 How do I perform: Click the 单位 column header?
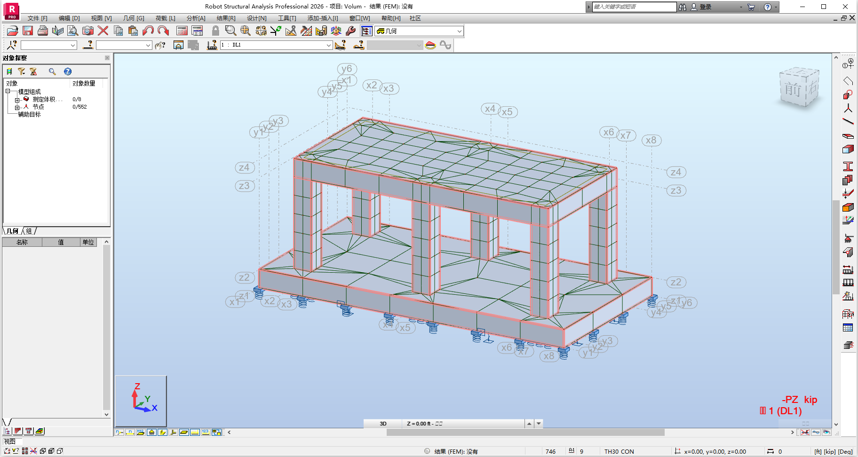[88, 242]
